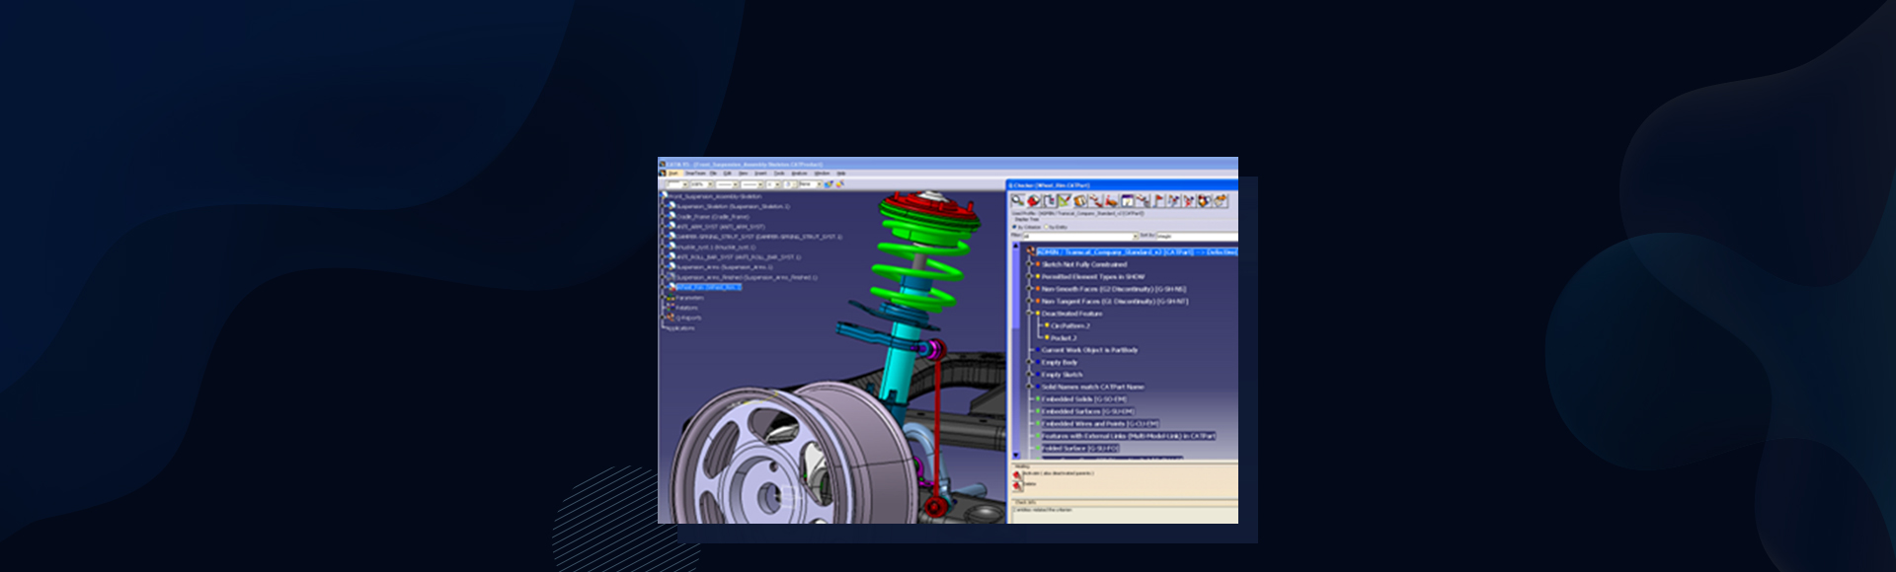Click the magnifier icon in Checker toolbar
The image size is (1896, 572).
[x=1017, y=200]
